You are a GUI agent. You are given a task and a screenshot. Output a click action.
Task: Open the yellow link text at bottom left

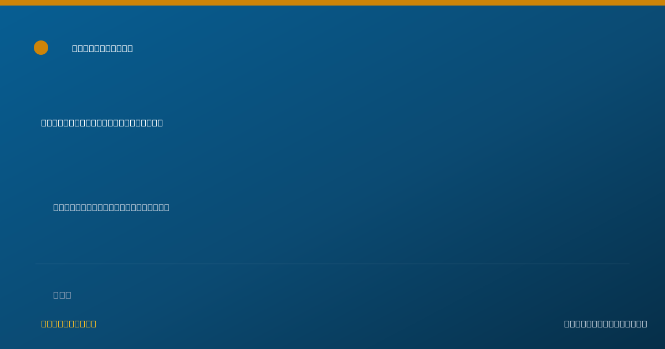69,324
